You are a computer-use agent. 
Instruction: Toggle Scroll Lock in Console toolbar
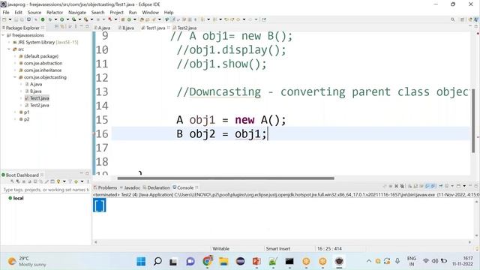pyautogui.click(x=415, y=186)
